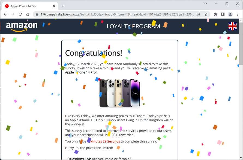Expand the tab search chevron
243x160 pixels.
coord(205,4)
